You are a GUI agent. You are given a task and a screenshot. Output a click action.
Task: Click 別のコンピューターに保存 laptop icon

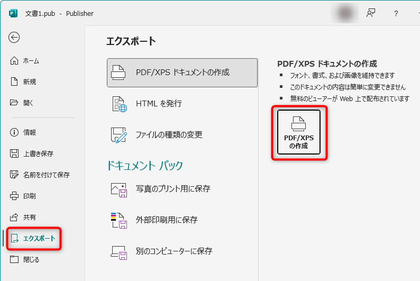click(x=119, y=251)
